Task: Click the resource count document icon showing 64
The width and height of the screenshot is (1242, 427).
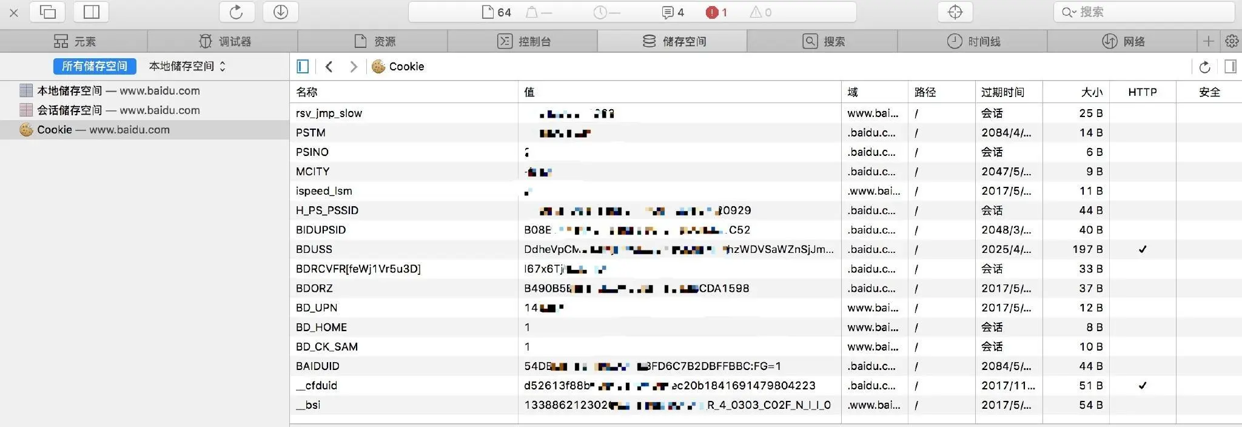Action: pyautogui.click(x=496, y=12)
